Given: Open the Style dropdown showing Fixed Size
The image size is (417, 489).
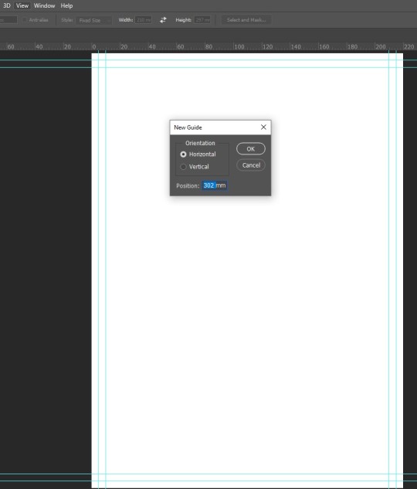Looking at the screenshot, I should [93, 20].
